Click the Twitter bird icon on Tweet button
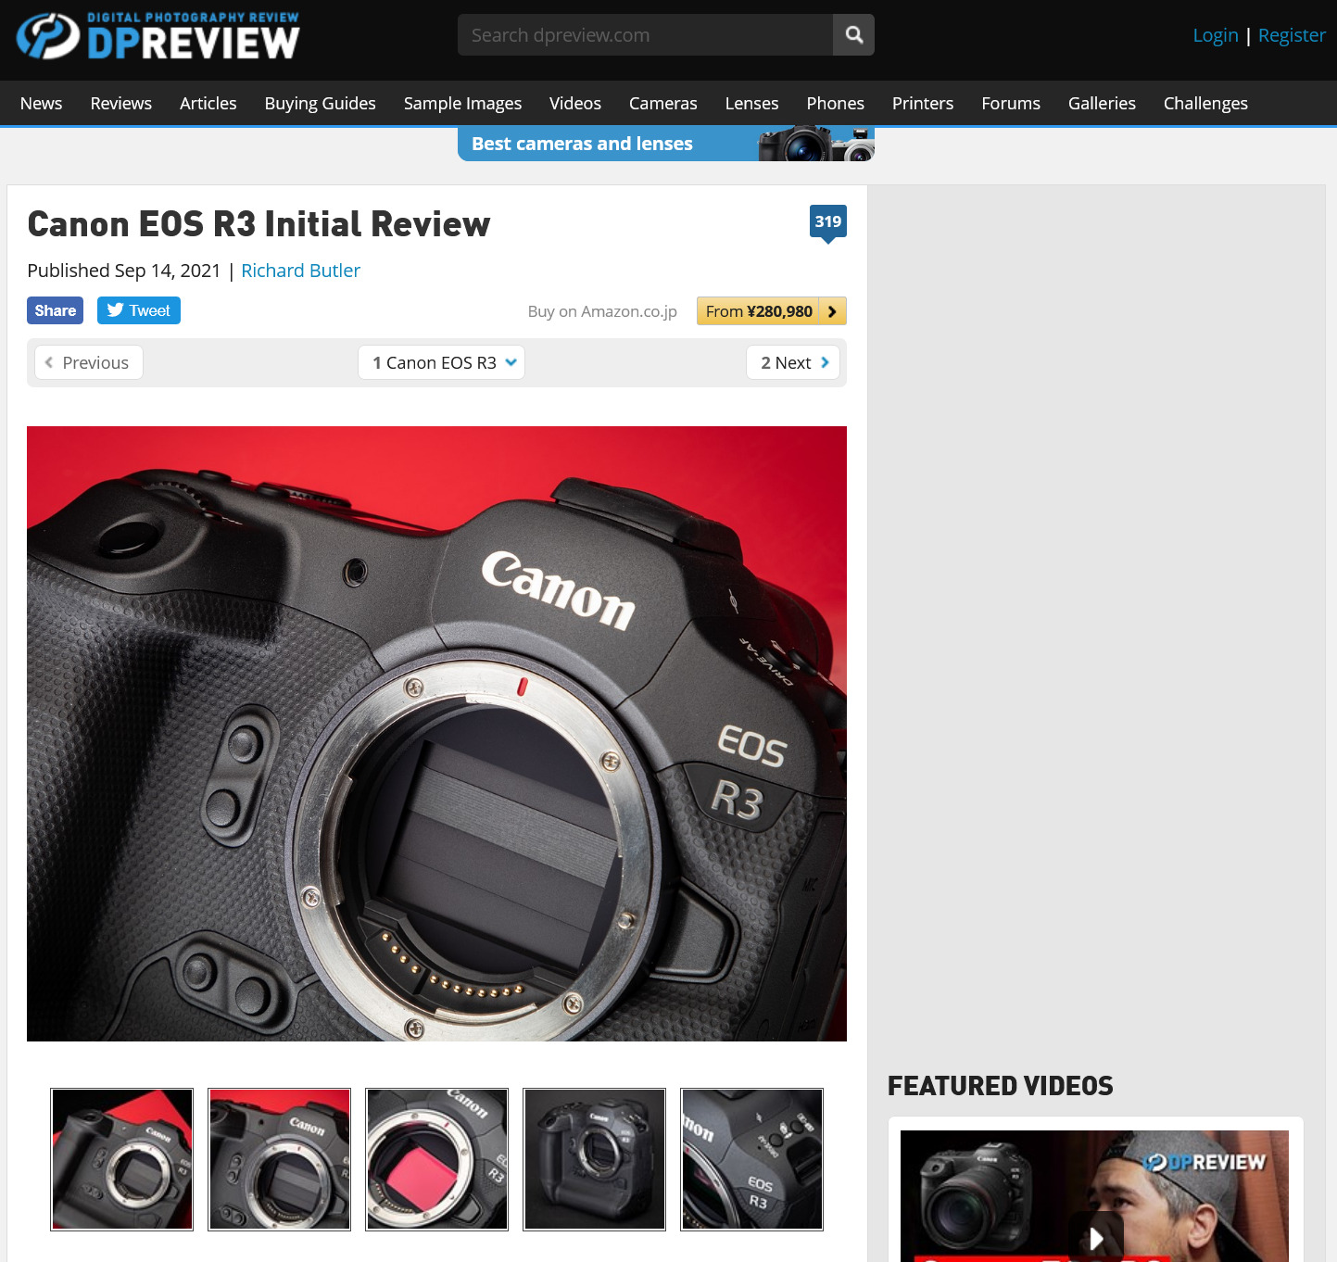The height and width of the screenshot is (1262, 1337). click(x=113, y=310)
